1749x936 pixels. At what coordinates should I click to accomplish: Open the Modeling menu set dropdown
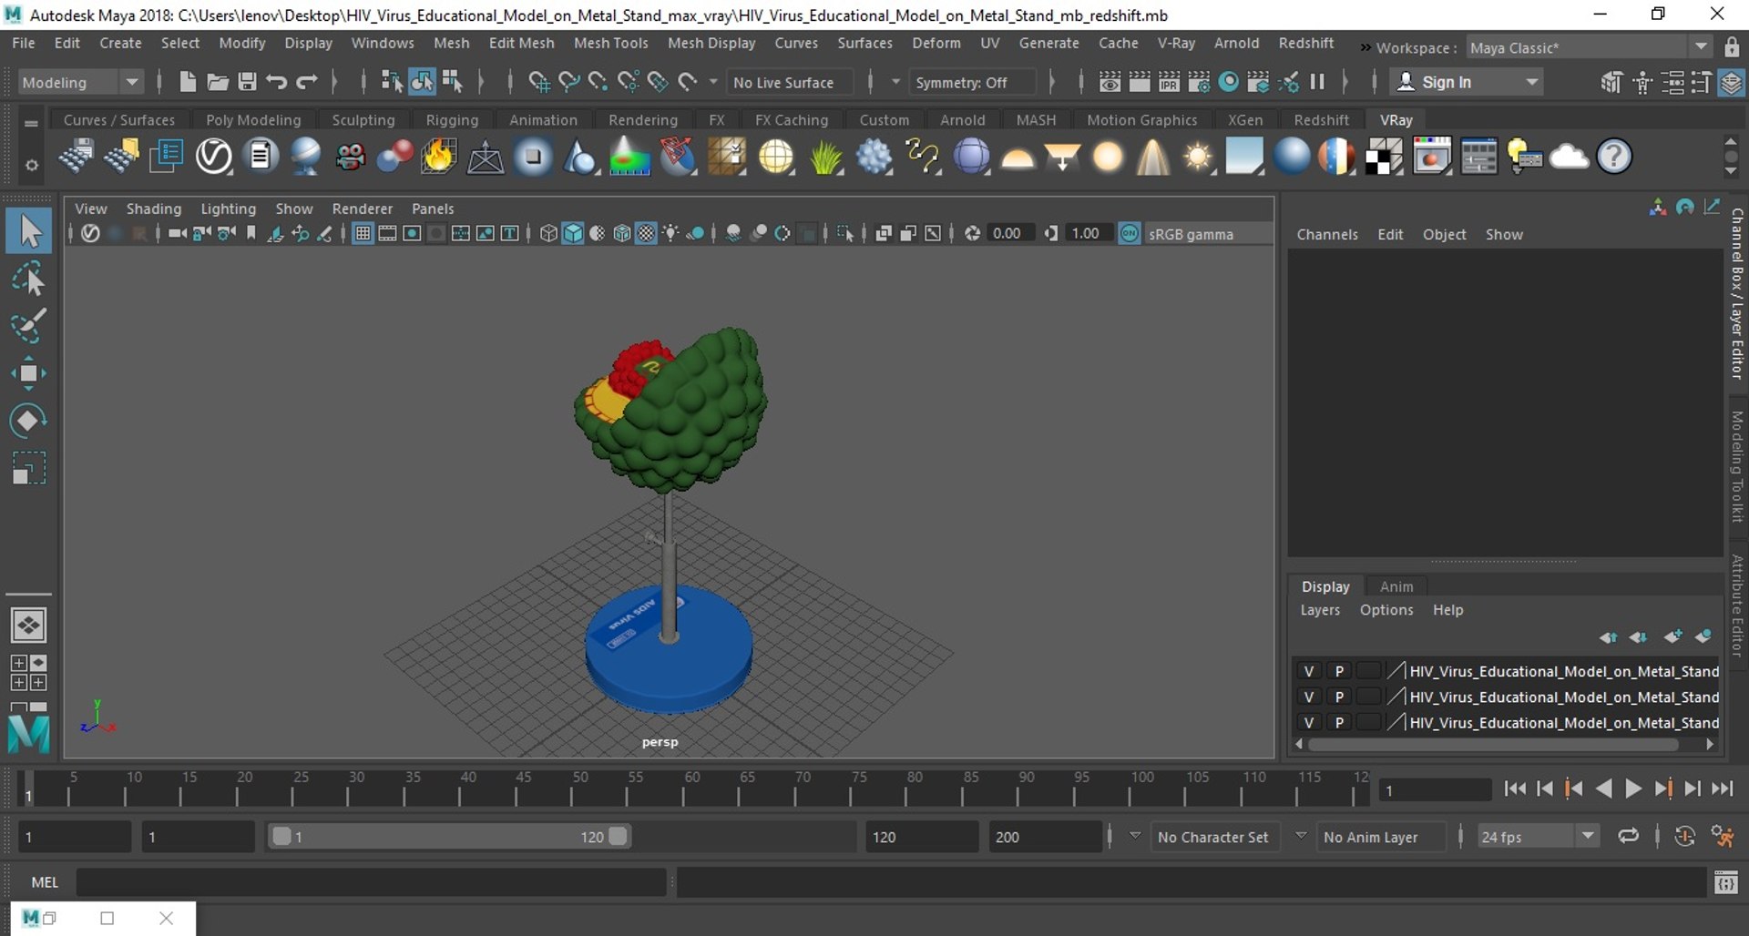[x=80, y=82]
